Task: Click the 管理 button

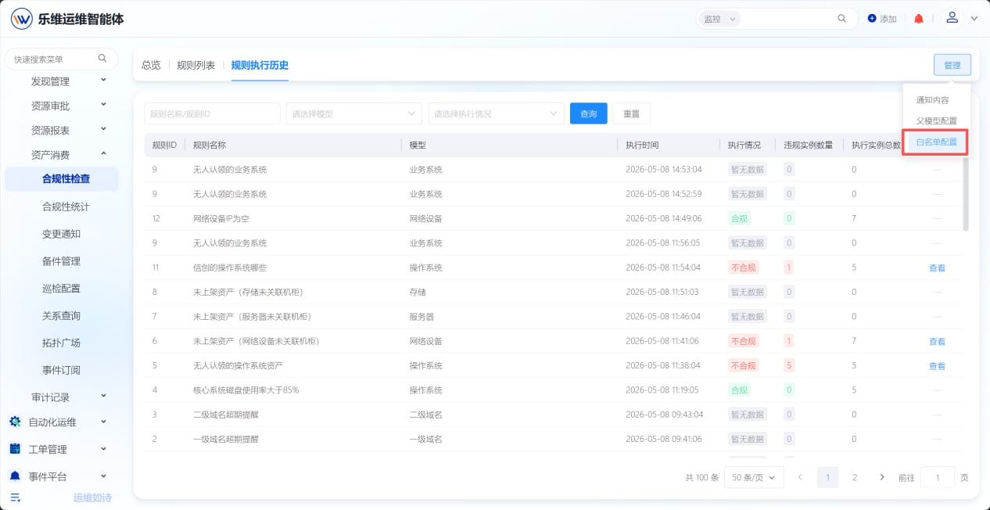Action: (x=952, y=65)
